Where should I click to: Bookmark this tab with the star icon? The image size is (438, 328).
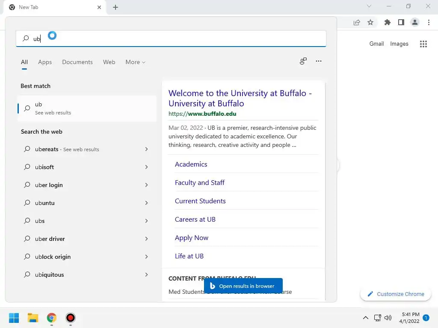[x=370, y=23]
